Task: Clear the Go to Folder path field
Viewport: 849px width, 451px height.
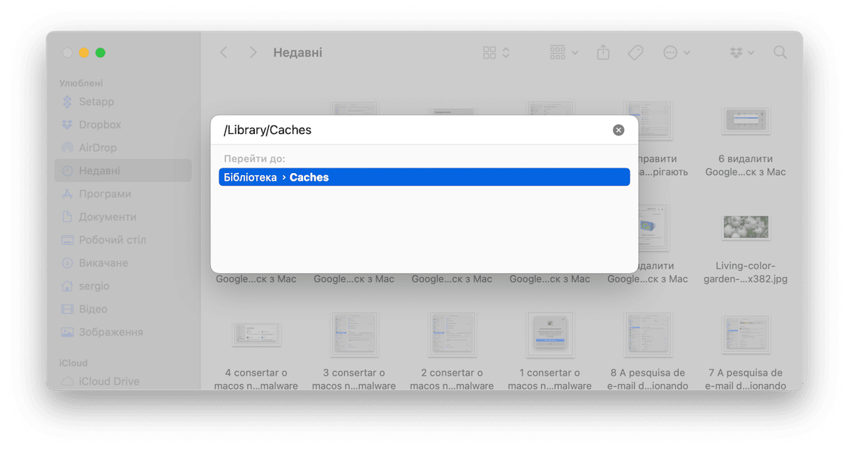Action: tap(618, 130)
